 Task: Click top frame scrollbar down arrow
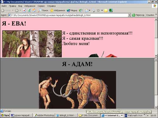(x=156, y=56)
